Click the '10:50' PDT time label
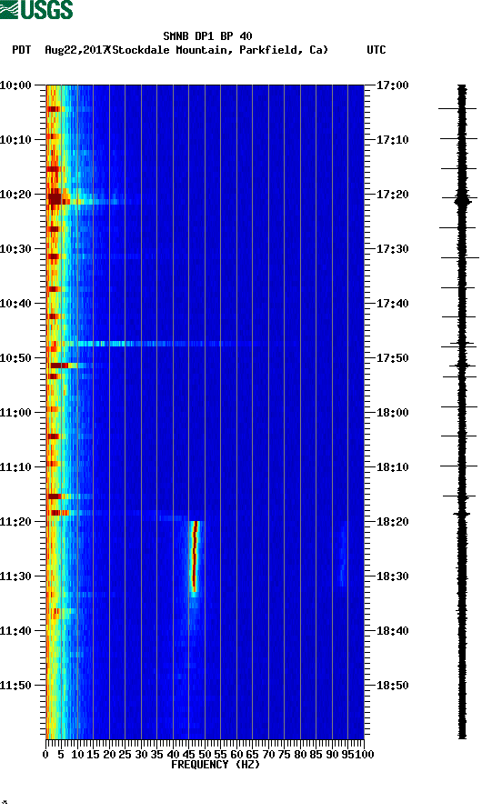 pyautogui.click(x=15, y=358)
